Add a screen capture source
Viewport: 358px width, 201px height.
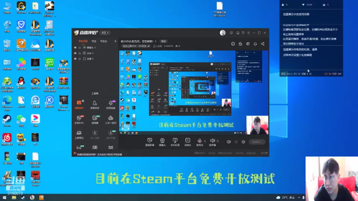click(x=150, y=142)
